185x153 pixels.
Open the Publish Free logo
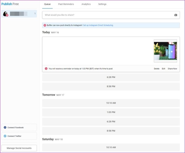[10, 4]
